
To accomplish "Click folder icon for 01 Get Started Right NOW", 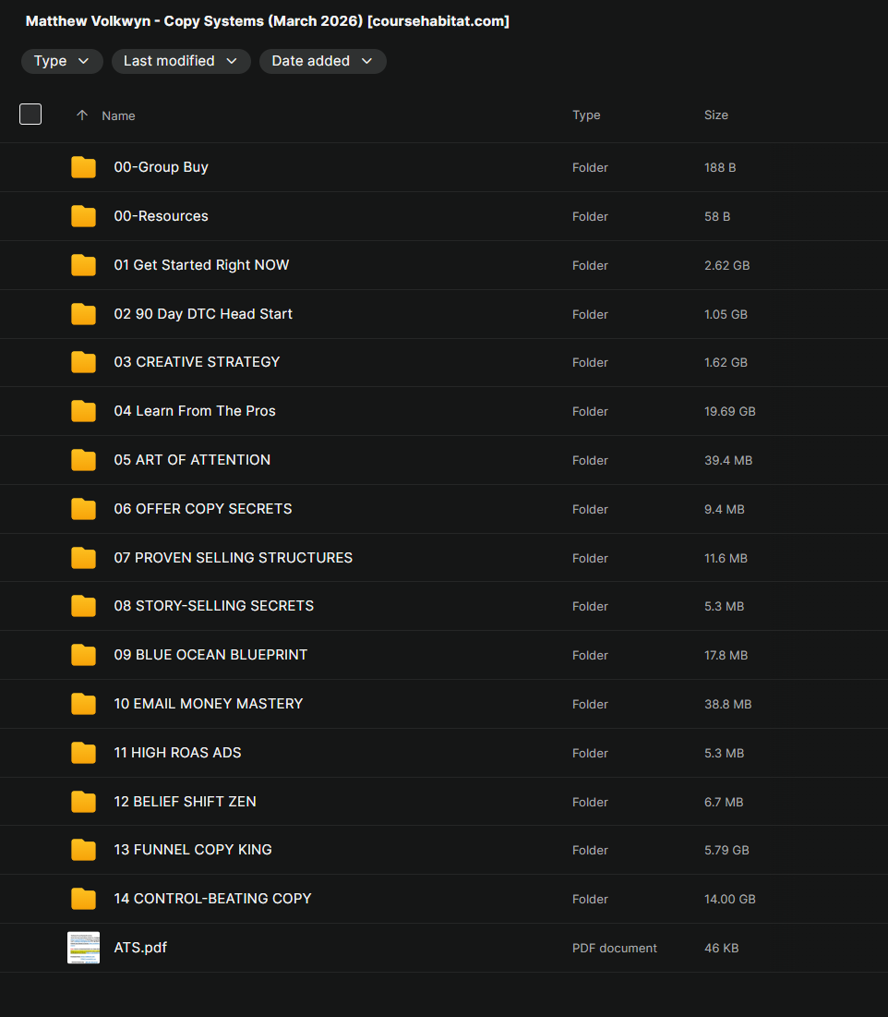I will [x=84, y=265].
